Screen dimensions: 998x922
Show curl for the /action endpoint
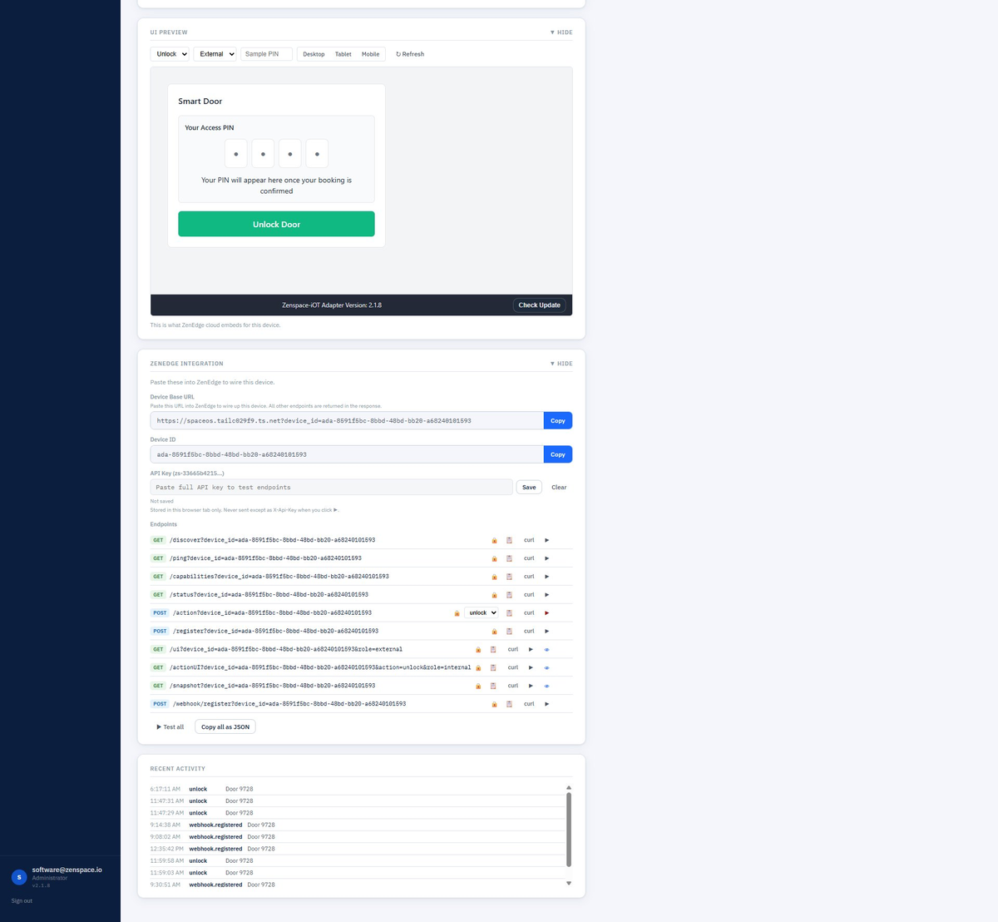click(529, 613)
